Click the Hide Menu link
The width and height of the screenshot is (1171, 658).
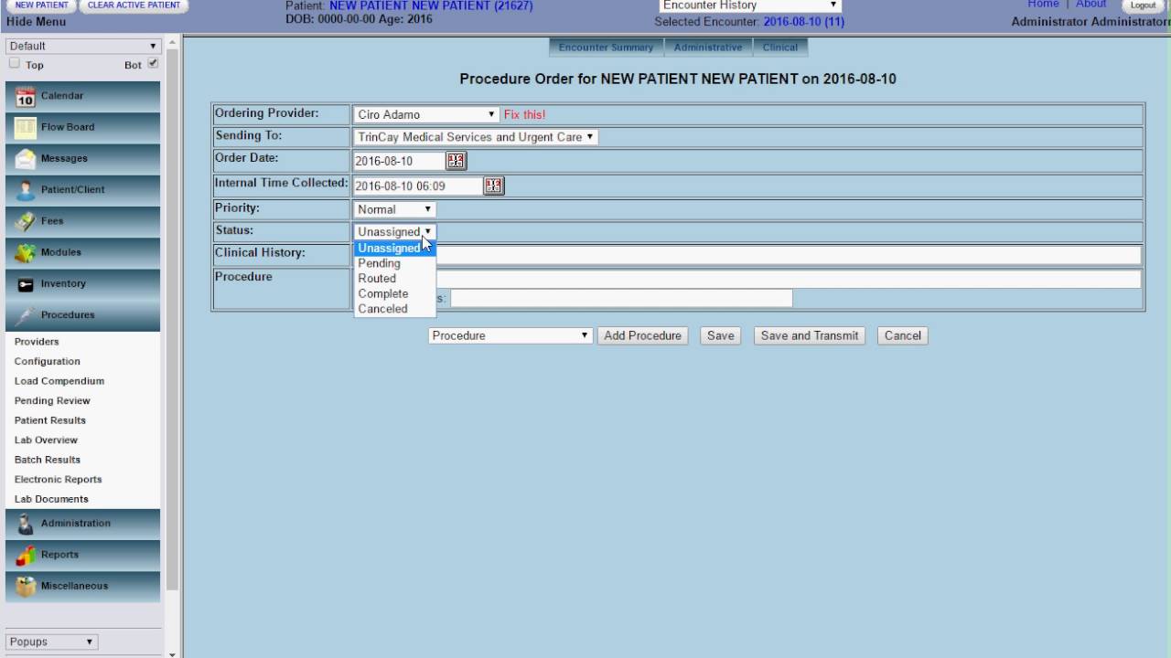point(36,22)
